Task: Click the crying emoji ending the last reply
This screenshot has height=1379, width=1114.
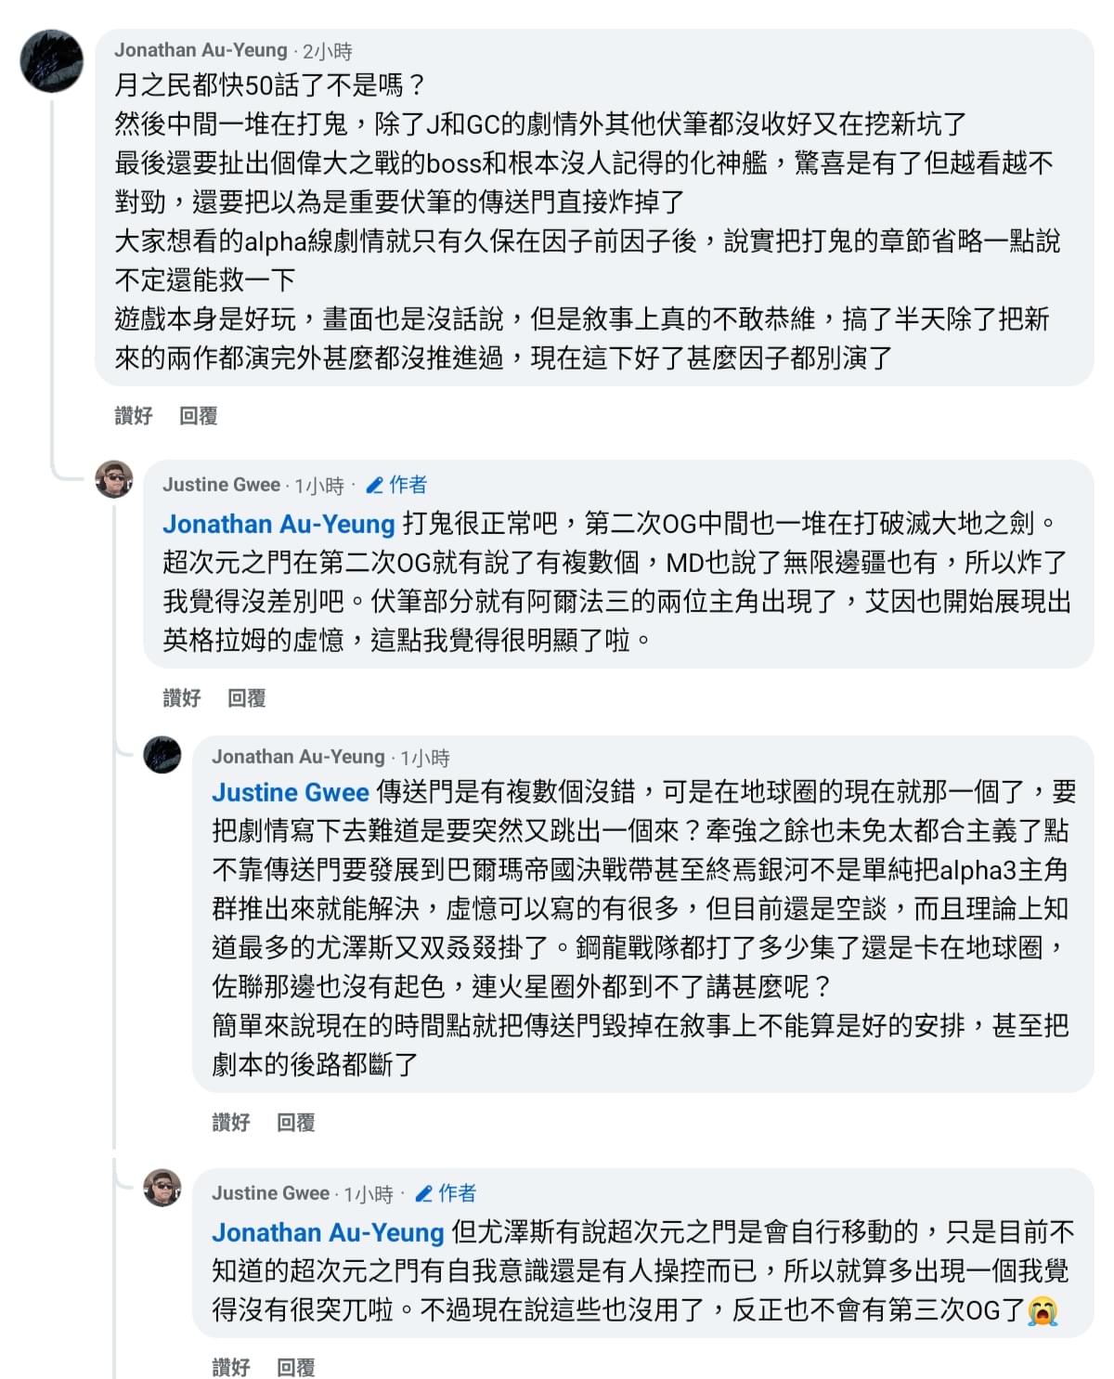Action: pyautogui.click(x=1043, y=1310)
